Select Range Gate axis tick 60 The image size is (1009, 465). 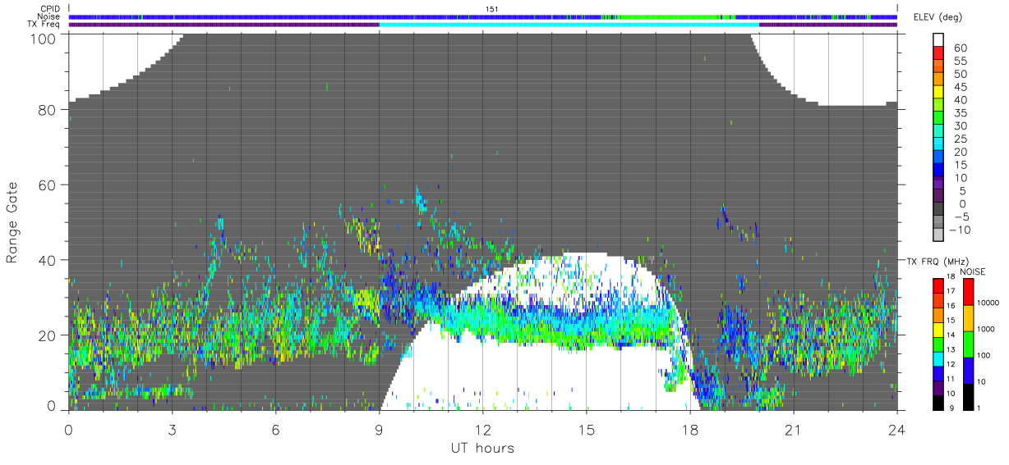46,185
